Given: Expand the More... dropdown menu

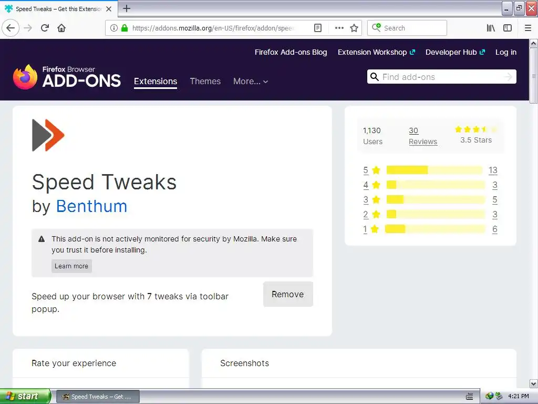Looking at the screenshot, I should pos(251,81).
